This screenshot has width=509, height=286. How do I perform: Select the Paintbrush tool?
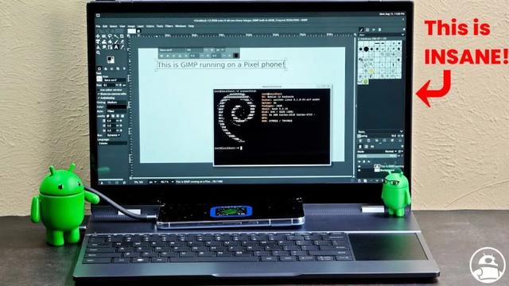click(116, 42)
